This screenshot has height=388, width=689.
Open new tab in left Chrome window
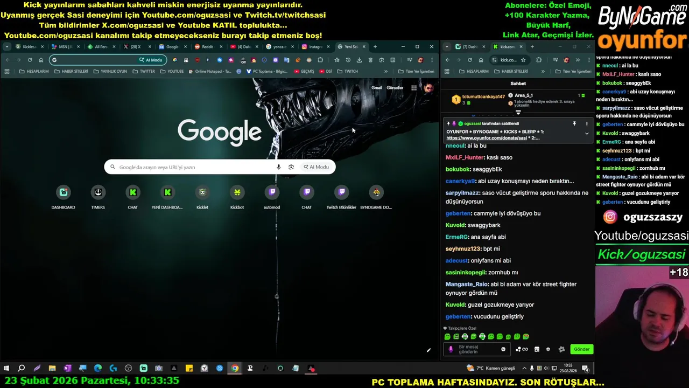(375, 47)
